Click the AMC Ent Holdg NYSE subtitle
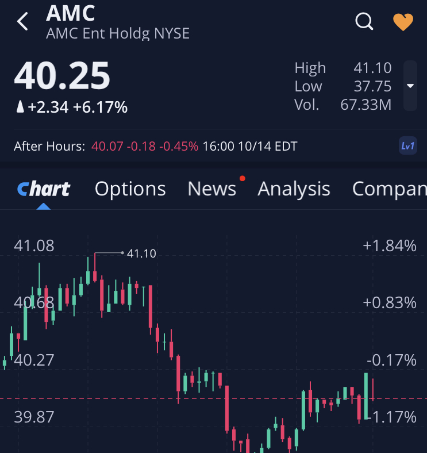 [118, 34]
